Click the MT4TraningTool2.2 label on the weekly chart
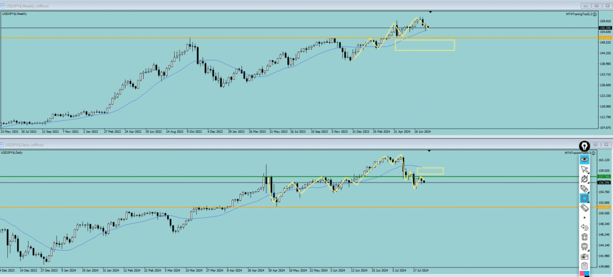 579,13
